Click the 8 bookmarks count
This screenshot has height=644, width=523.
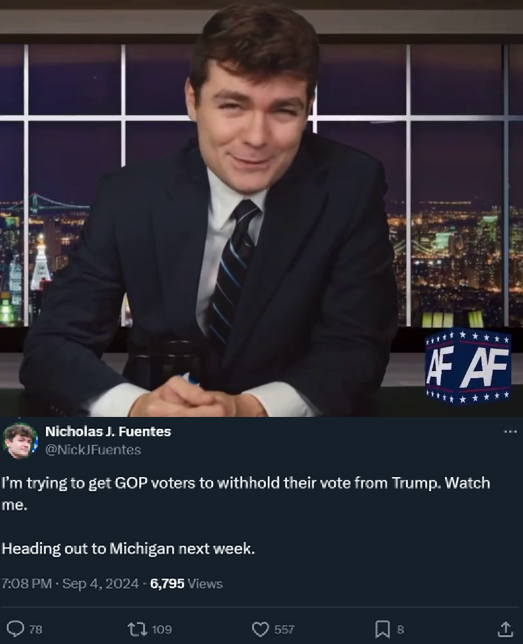click(x=400, y=630)
